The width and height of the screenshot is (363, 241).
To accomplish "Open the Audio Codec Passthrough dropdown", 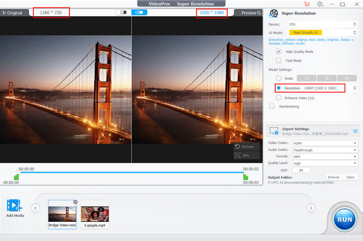I will click(325, 150).
